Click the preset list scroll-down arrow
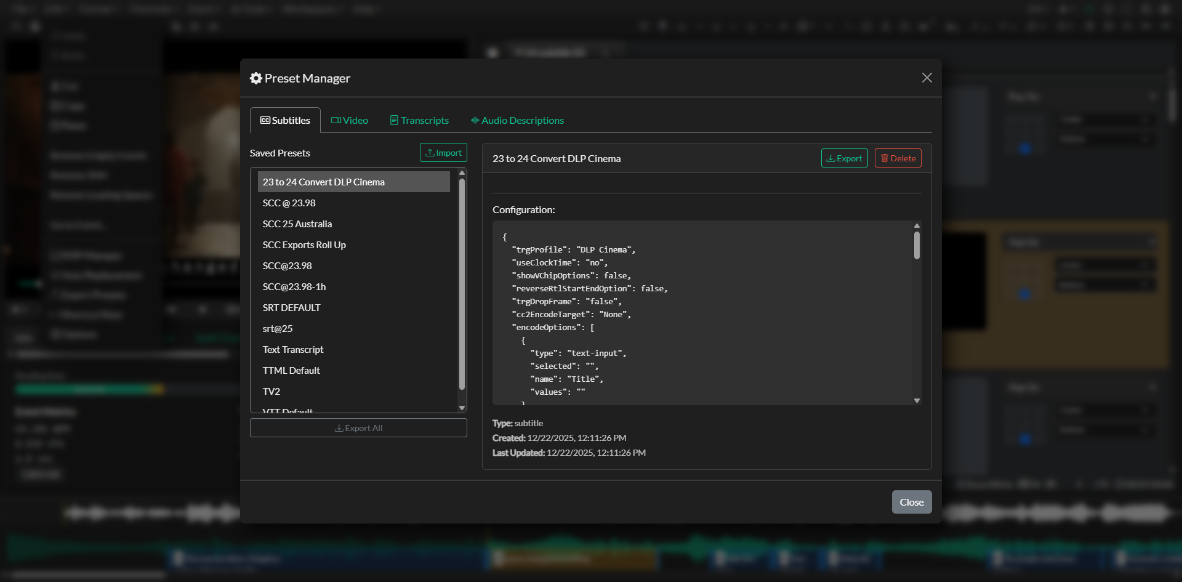The width and height of the screenshot is (1182, 582). click(x=462, y=408)
